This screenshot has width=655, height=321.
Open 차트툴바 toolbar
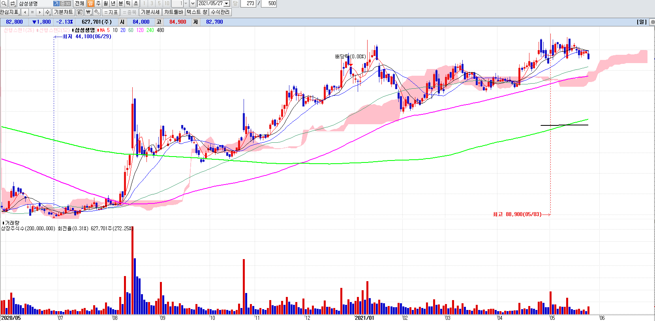[x=174, y=12]
